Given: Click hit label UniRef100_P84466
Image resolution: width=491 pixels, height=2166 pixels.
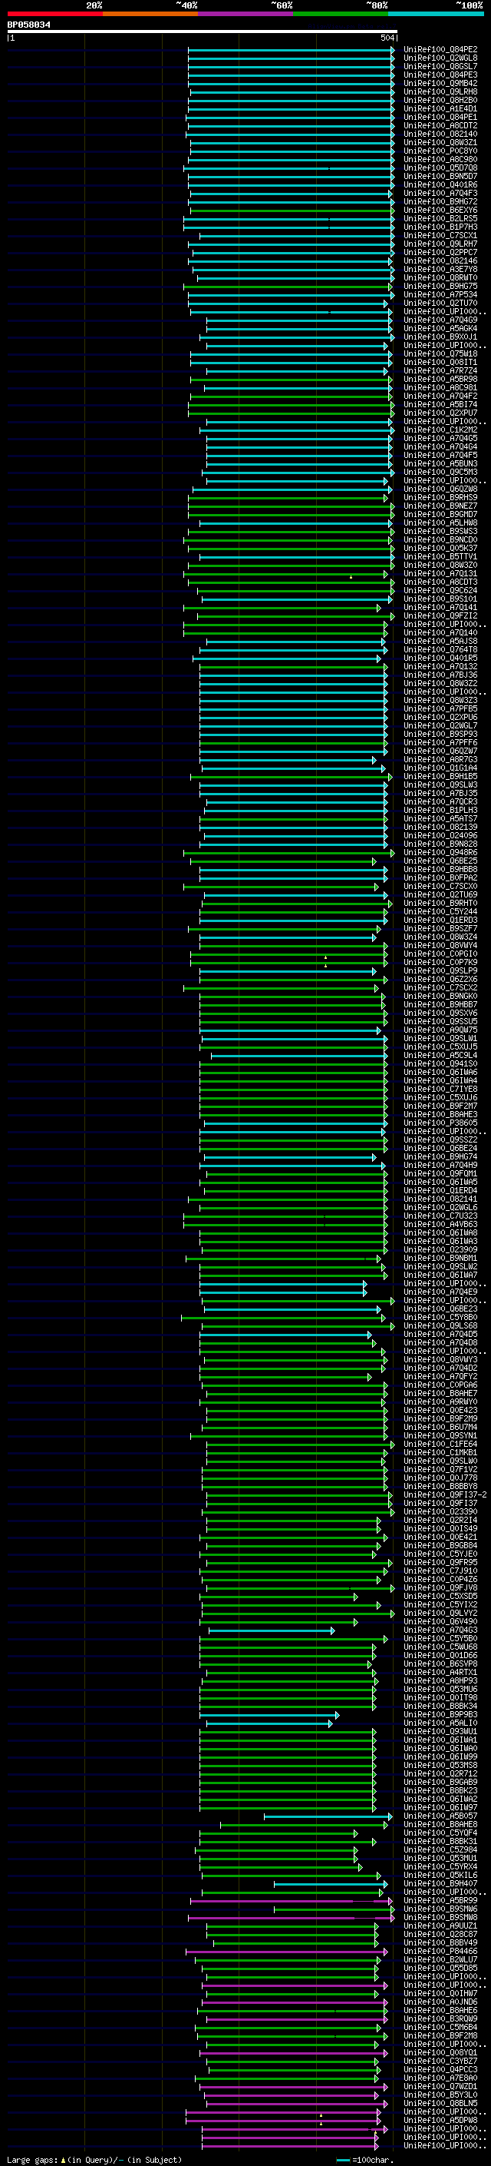Looking at the screenshot, I should 440,1952.
